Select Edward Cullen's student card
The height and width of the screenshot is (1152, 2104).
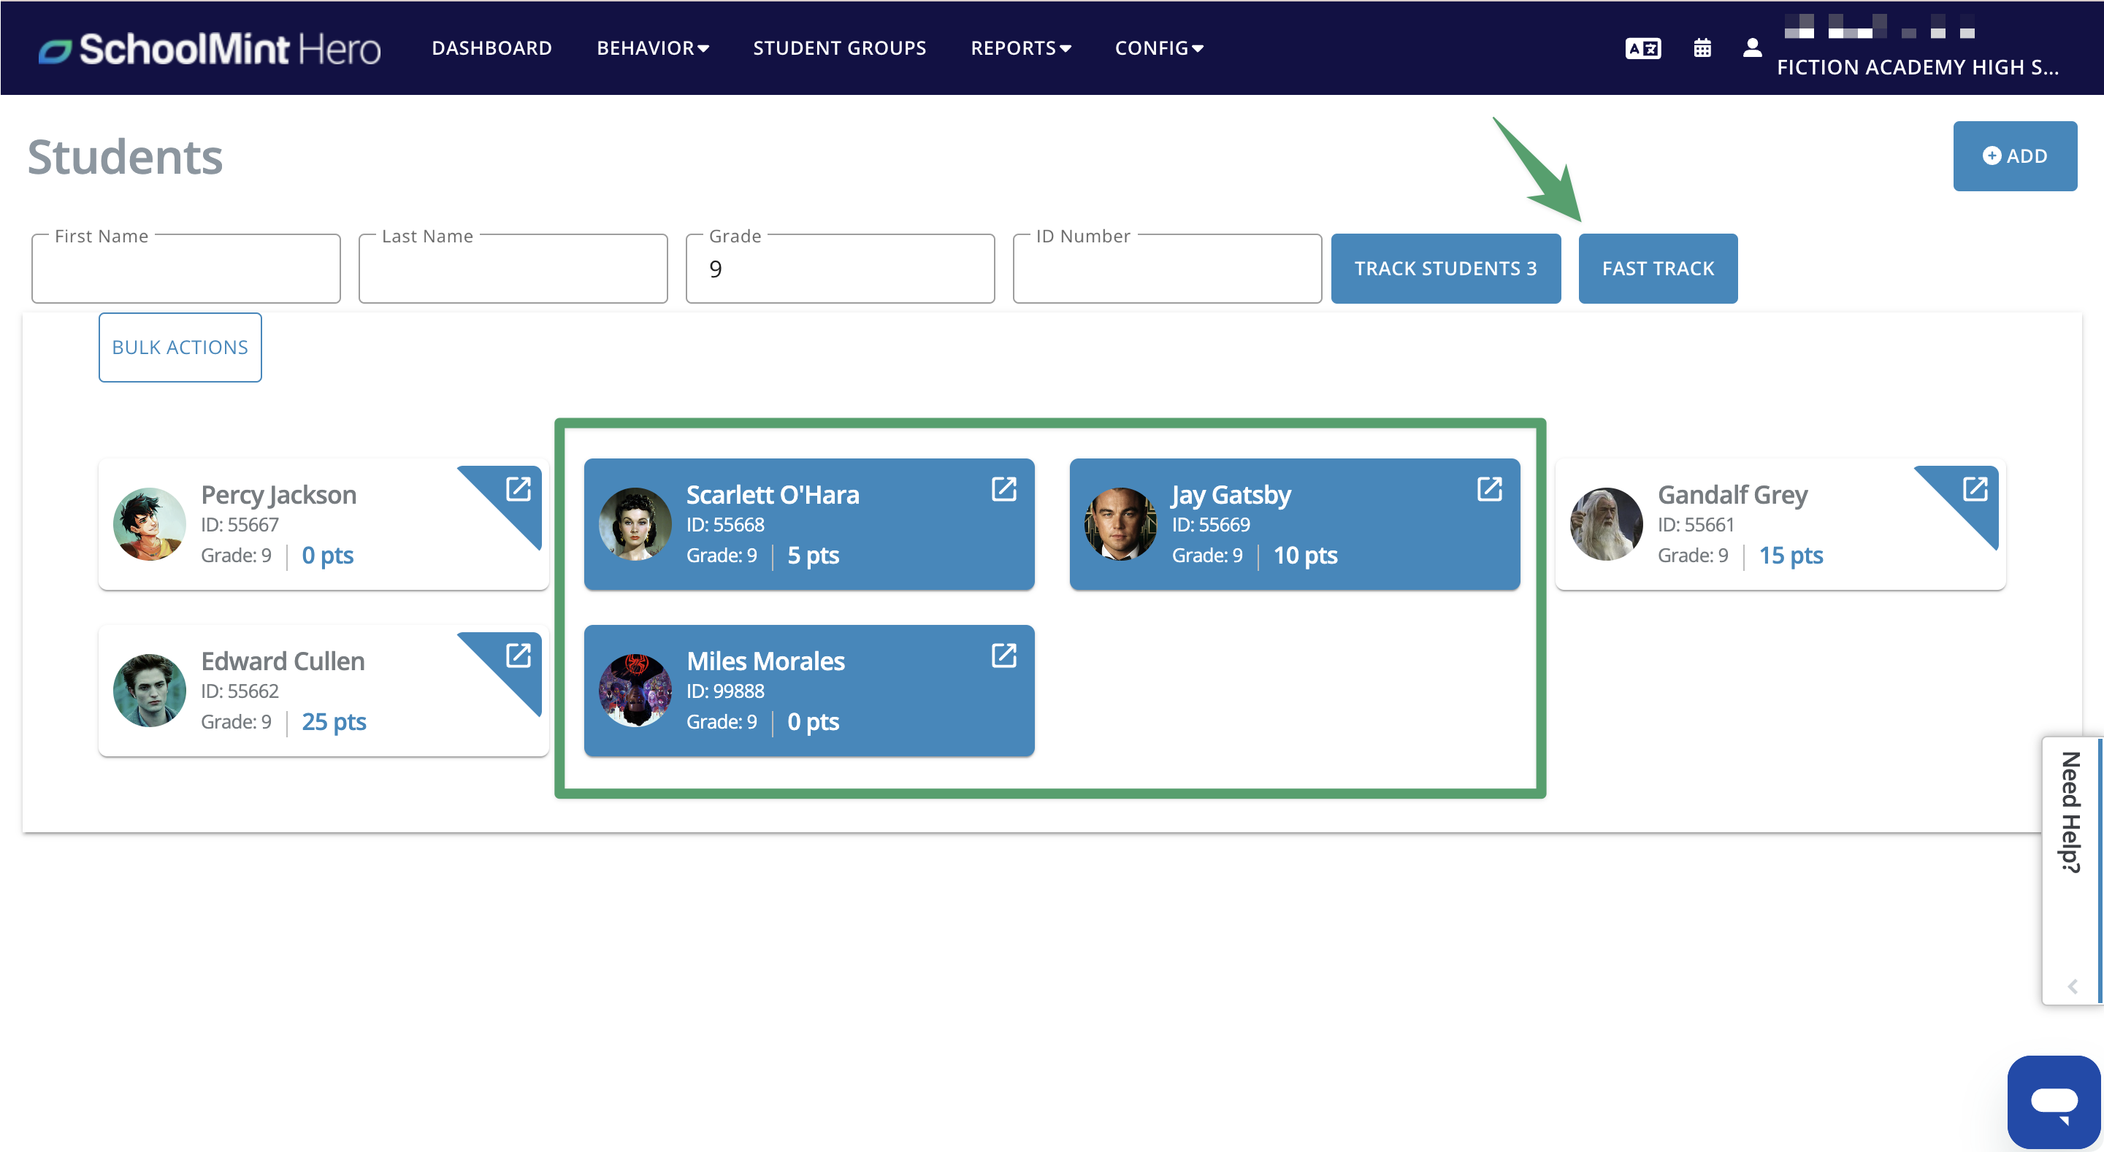tap(324, 691)
